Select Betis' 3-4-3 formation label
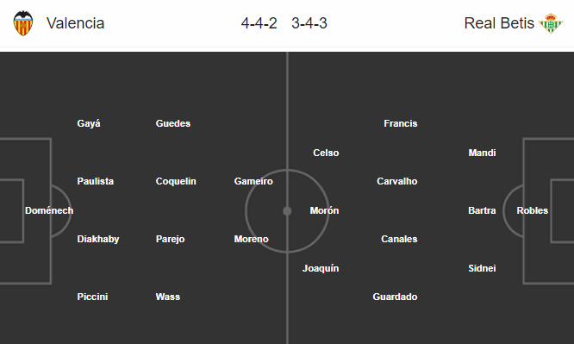Screen dimensions: 574x344 pyautogui.click(x=309, y=23)
